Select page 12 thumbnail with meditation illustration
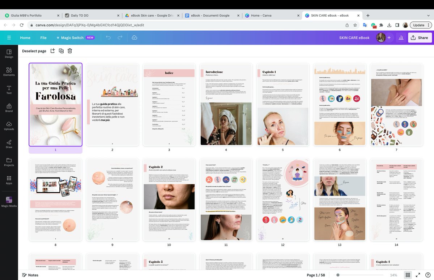Image resolution: width=434 pixels, height=280 pixels. (x=283, y=200)
